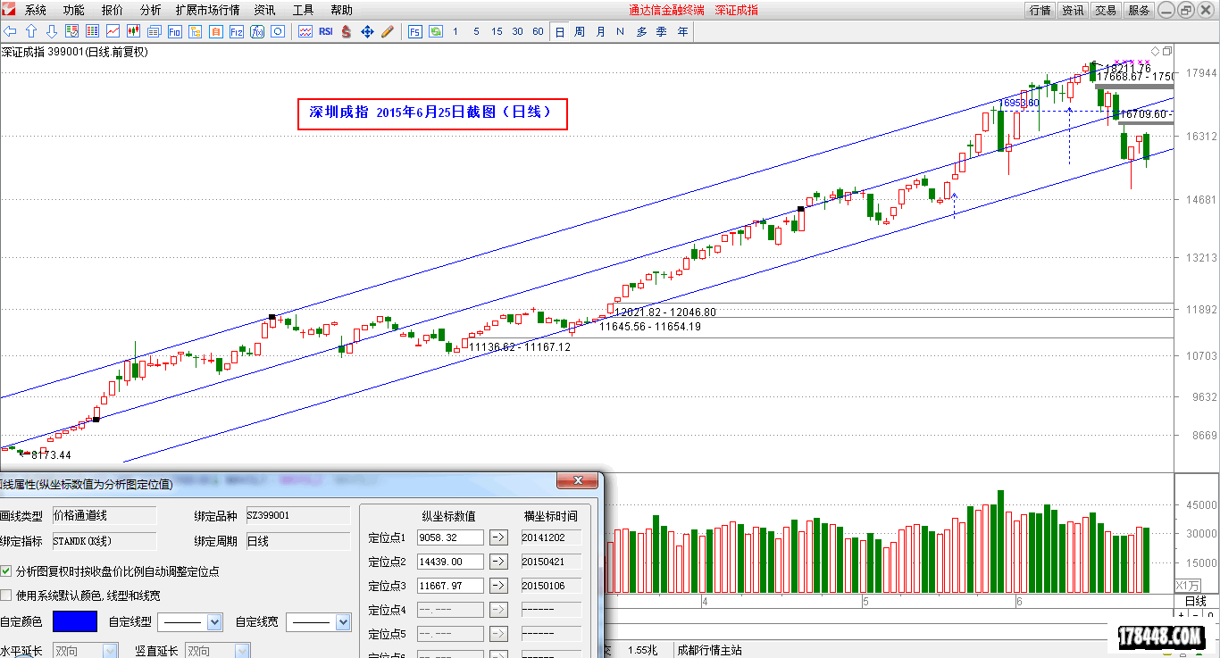Click the Fiz toolbar icon
The image size is (1220, 658).
(237, 31)
